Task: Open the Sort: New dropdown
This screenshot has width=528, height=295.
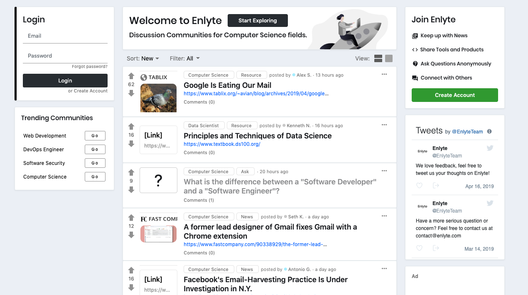Action: (x=143, y=58)
